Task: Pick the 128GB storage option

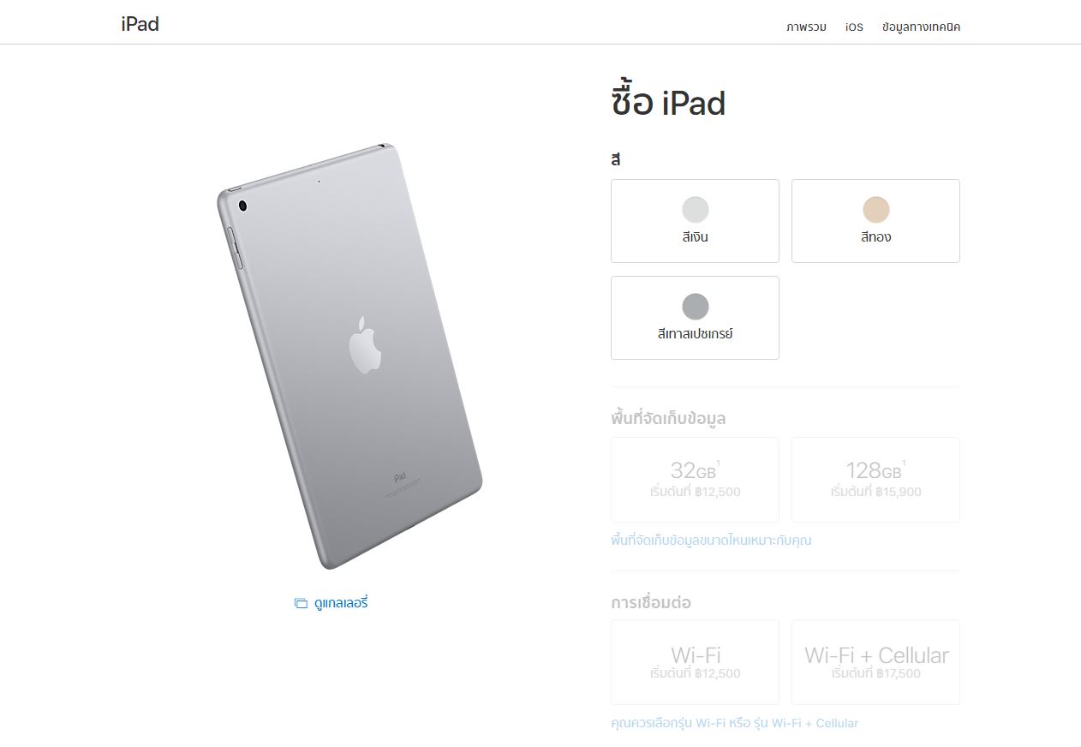Action: pos(875,480)
